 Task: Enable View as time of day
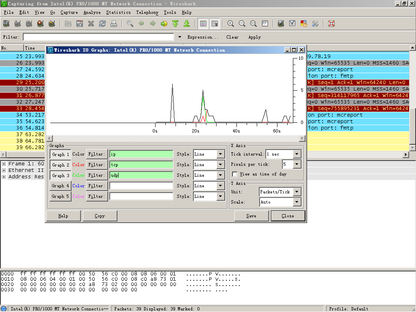pos(234,174)
